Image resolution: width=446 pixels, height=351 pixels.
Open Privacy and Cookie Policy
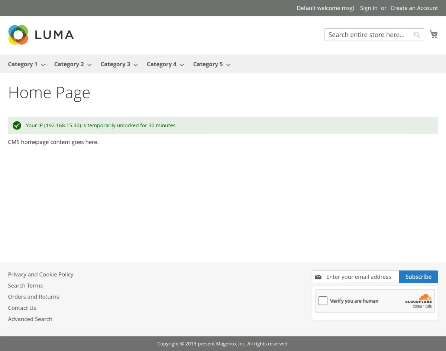click(x=41, y=274)
